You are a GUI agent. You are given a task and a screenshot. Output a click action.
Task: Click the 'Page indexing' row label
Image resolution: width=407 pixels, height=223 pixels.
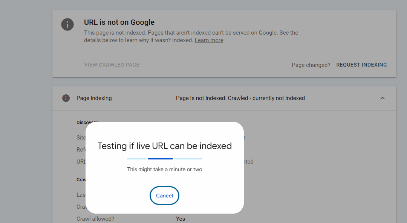click(94, 98)
